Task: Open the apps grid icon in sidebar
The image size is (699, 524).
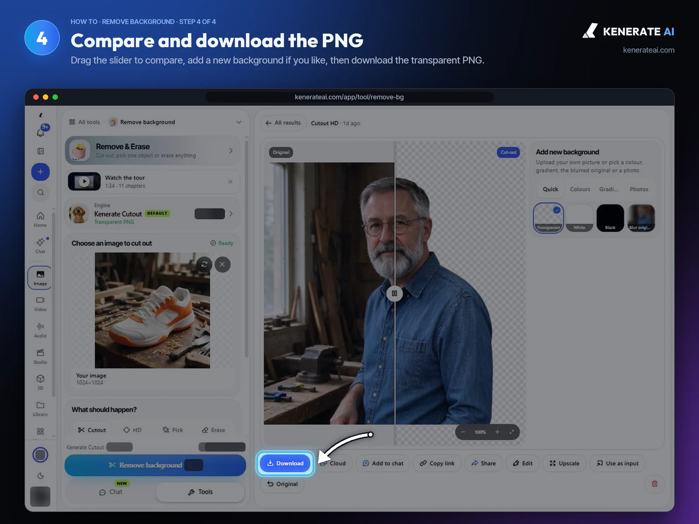Action: [x=40, y=431]
